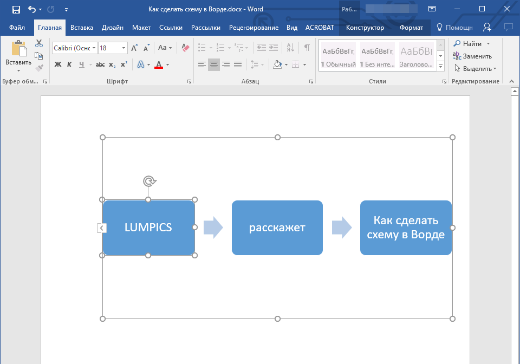The image size is (520, 364).
Task: Click the share person icon
Action: [x=487, y=27]
